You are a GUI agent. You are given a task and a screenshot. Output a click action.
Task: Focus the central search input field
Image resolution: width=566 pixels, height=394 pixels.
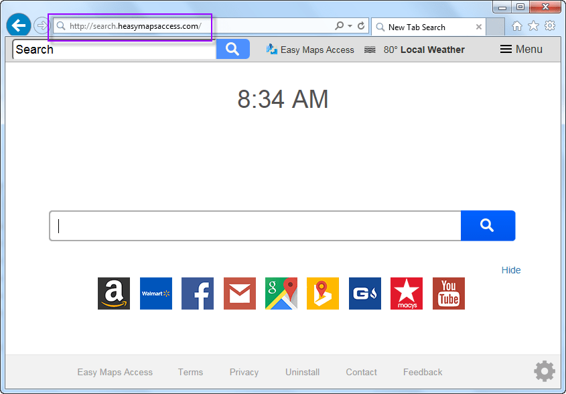255,226
